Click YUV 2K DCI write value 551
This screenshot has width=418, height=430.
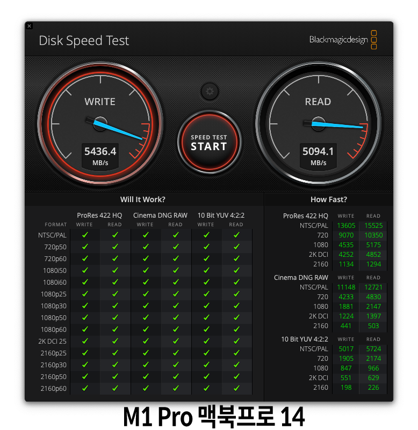coord(346,377)
